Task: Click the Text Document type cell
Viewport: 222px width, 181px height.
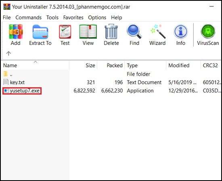Action: point(144,82)
